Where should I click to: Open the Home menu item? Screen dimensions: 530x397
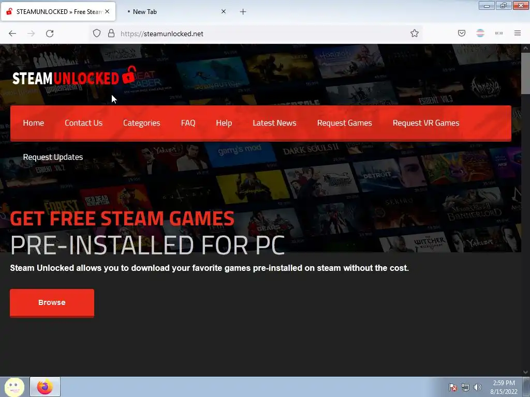[34, 123]
